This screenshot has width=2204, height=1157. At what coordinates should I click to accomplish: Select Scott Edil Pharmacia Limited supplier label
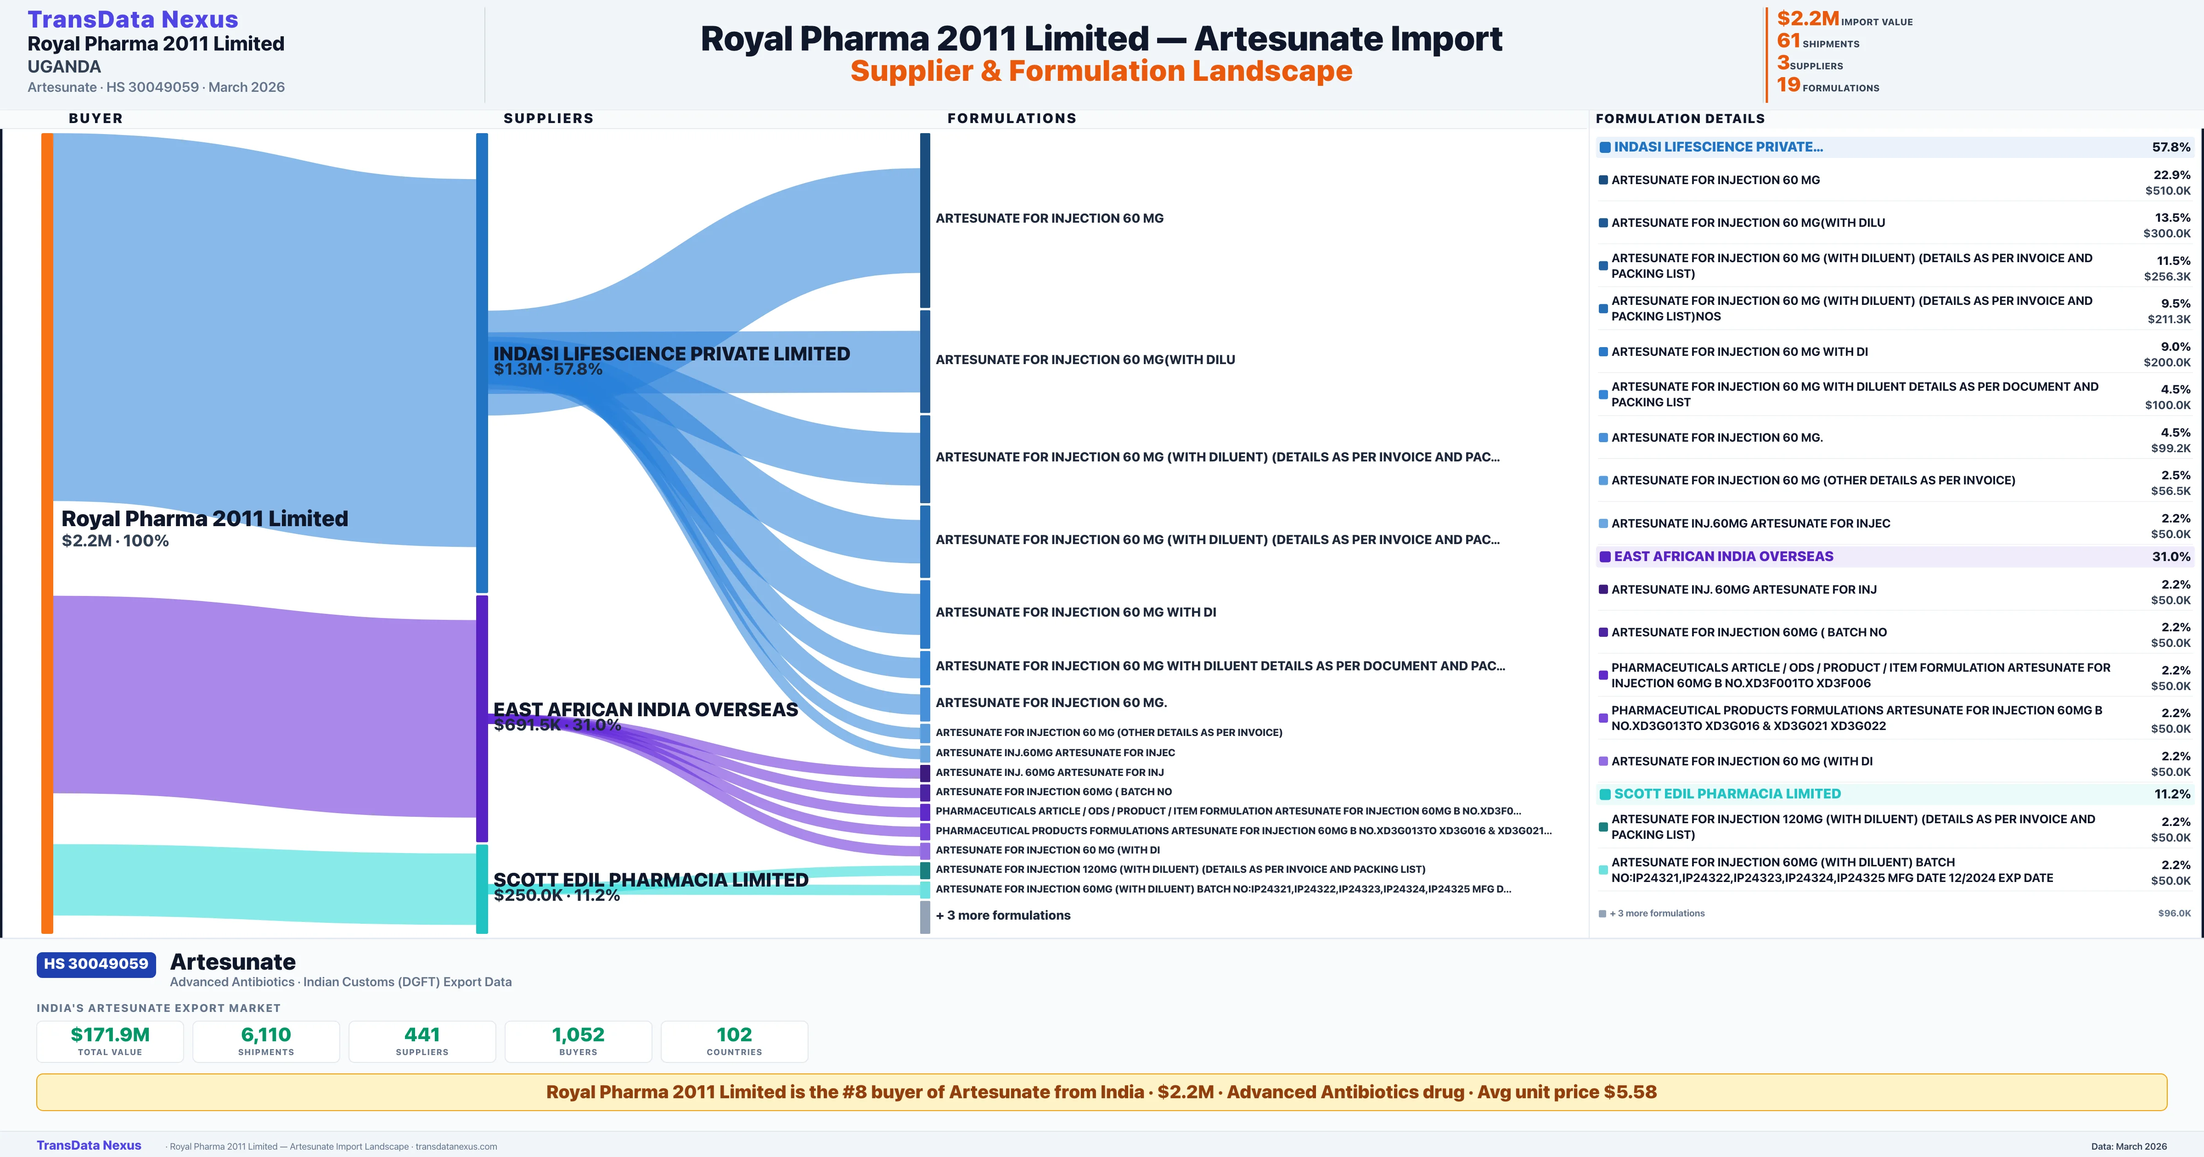pyautogui.click(x=650, y=880)
